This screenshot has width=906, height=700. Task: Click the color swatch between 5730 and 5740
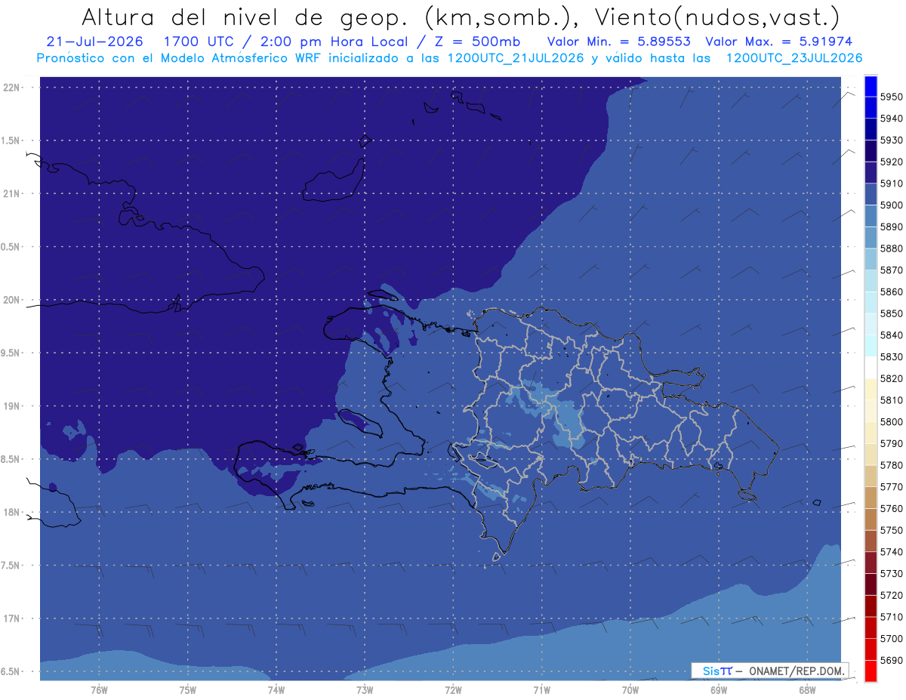[871, 563]
